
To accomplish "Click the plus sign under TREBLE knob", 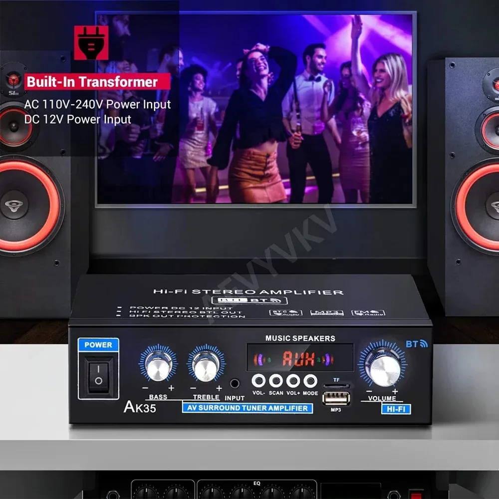I will [x=219, y=388].
